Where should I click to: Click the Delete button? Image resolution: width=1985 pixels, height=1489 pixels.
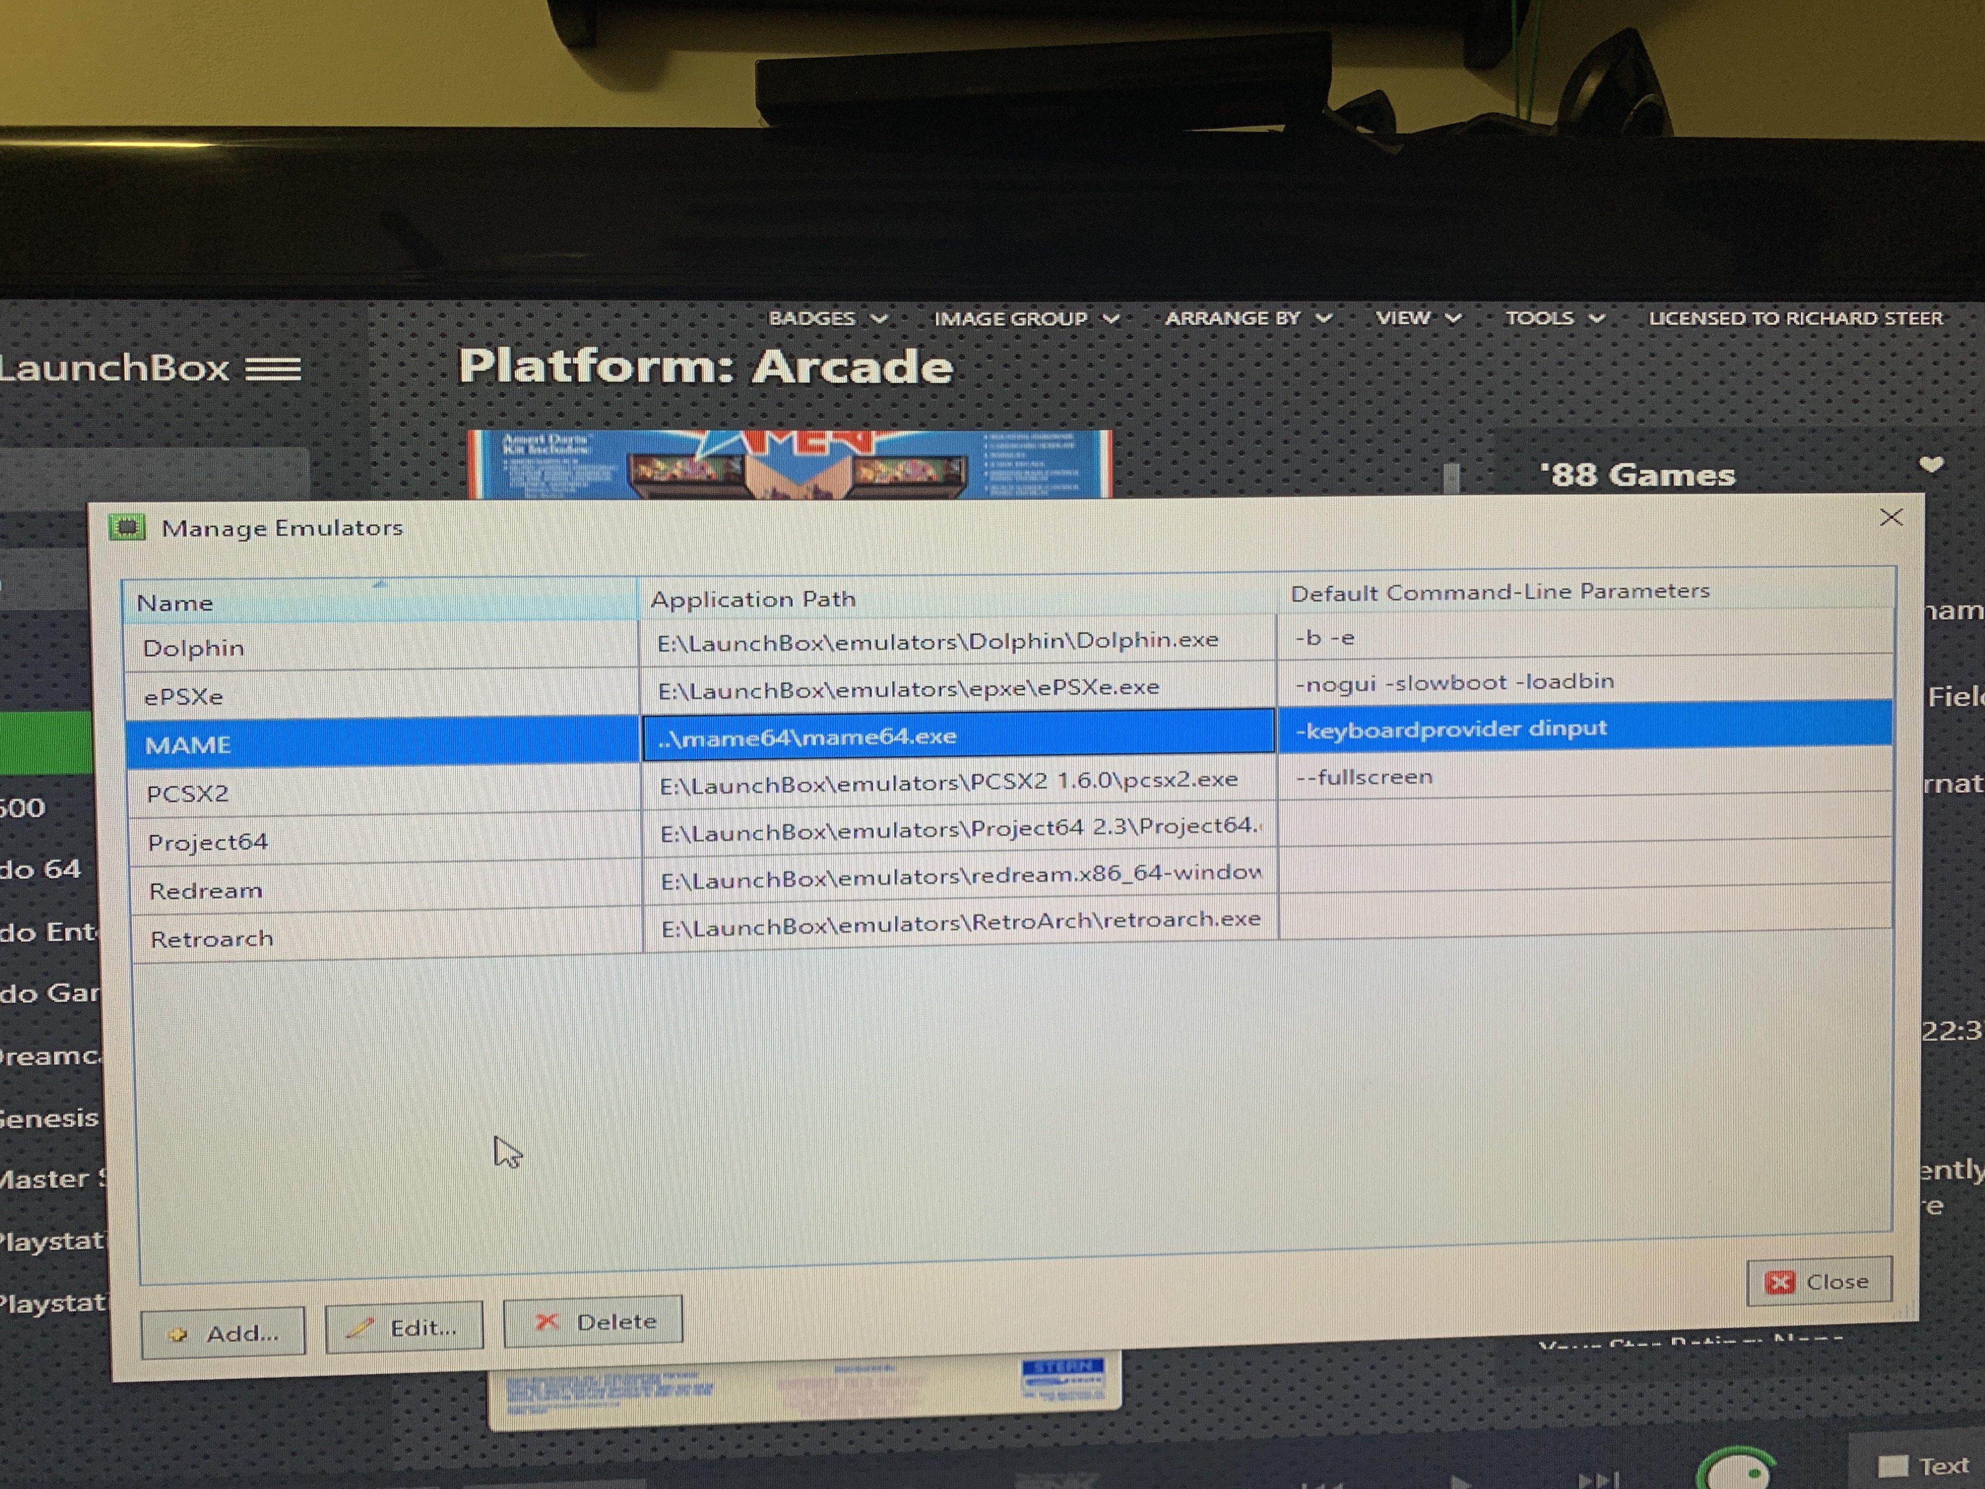[593, 1321]
